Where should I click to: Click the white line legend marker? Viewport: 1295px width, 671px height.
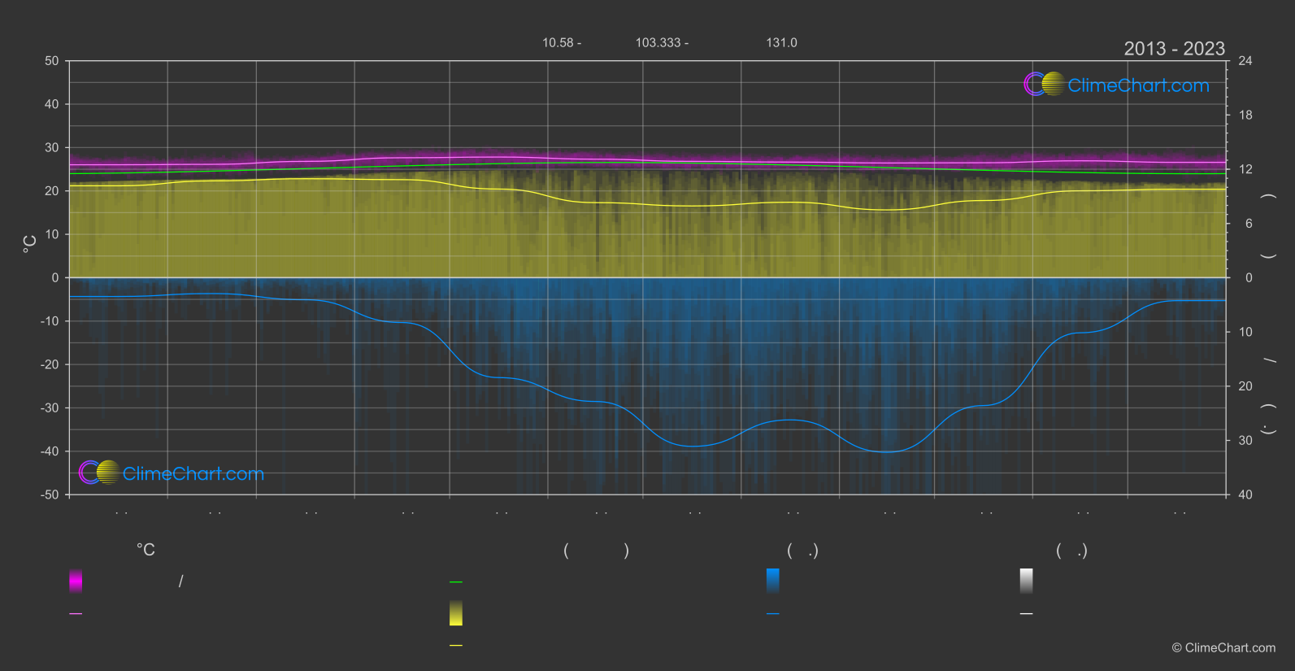tap(1027, 614)
